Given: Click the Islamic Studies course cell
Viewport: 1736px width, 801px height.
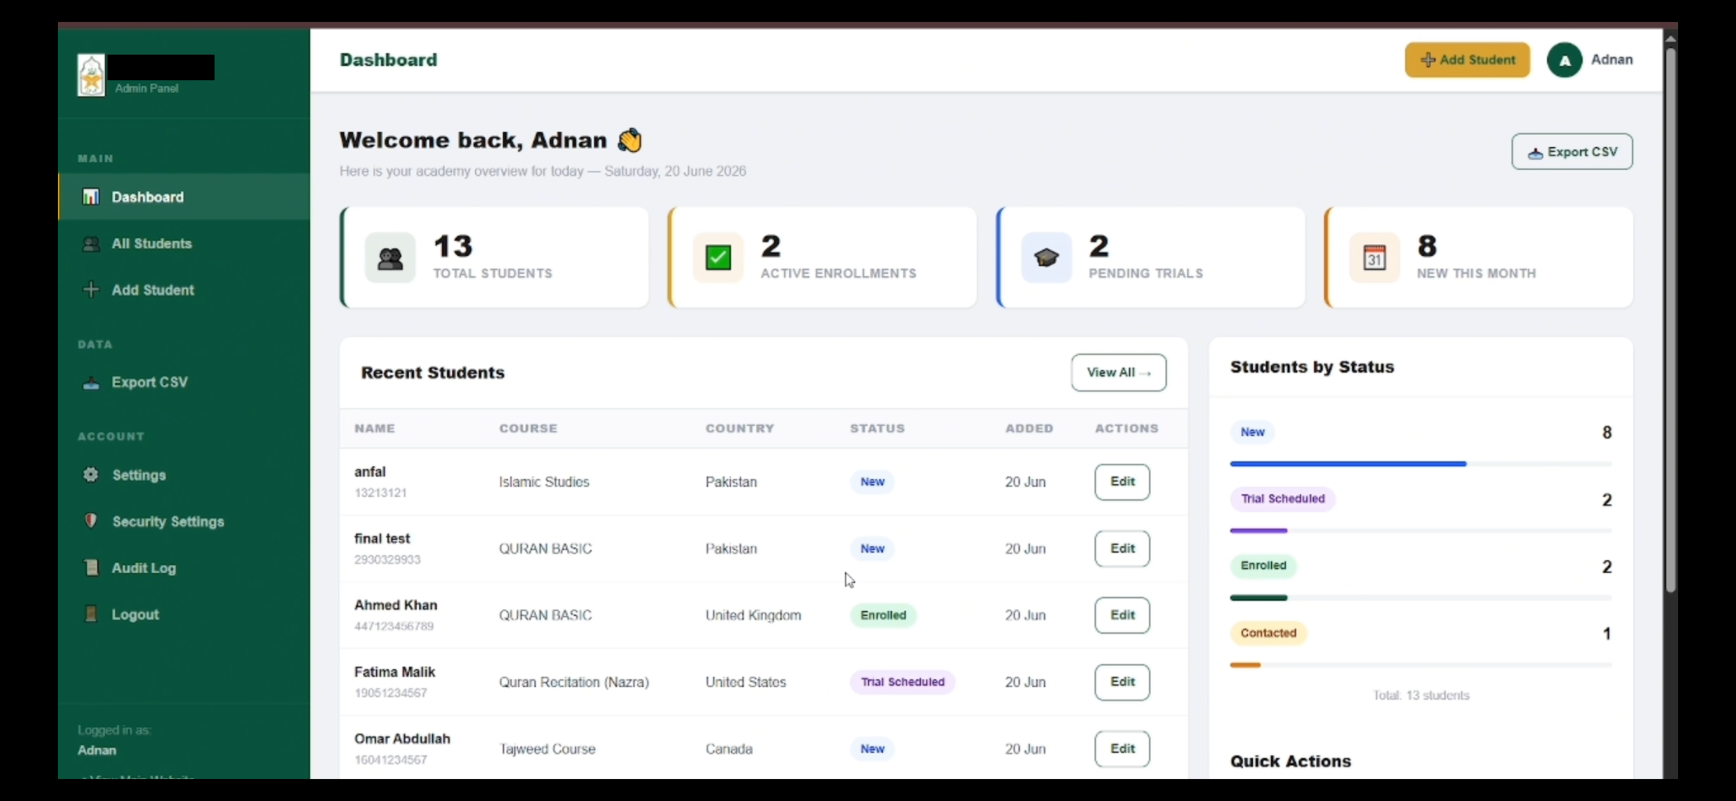Looking at the screenshot, I should pyautogui.click(x=544, y=481).
